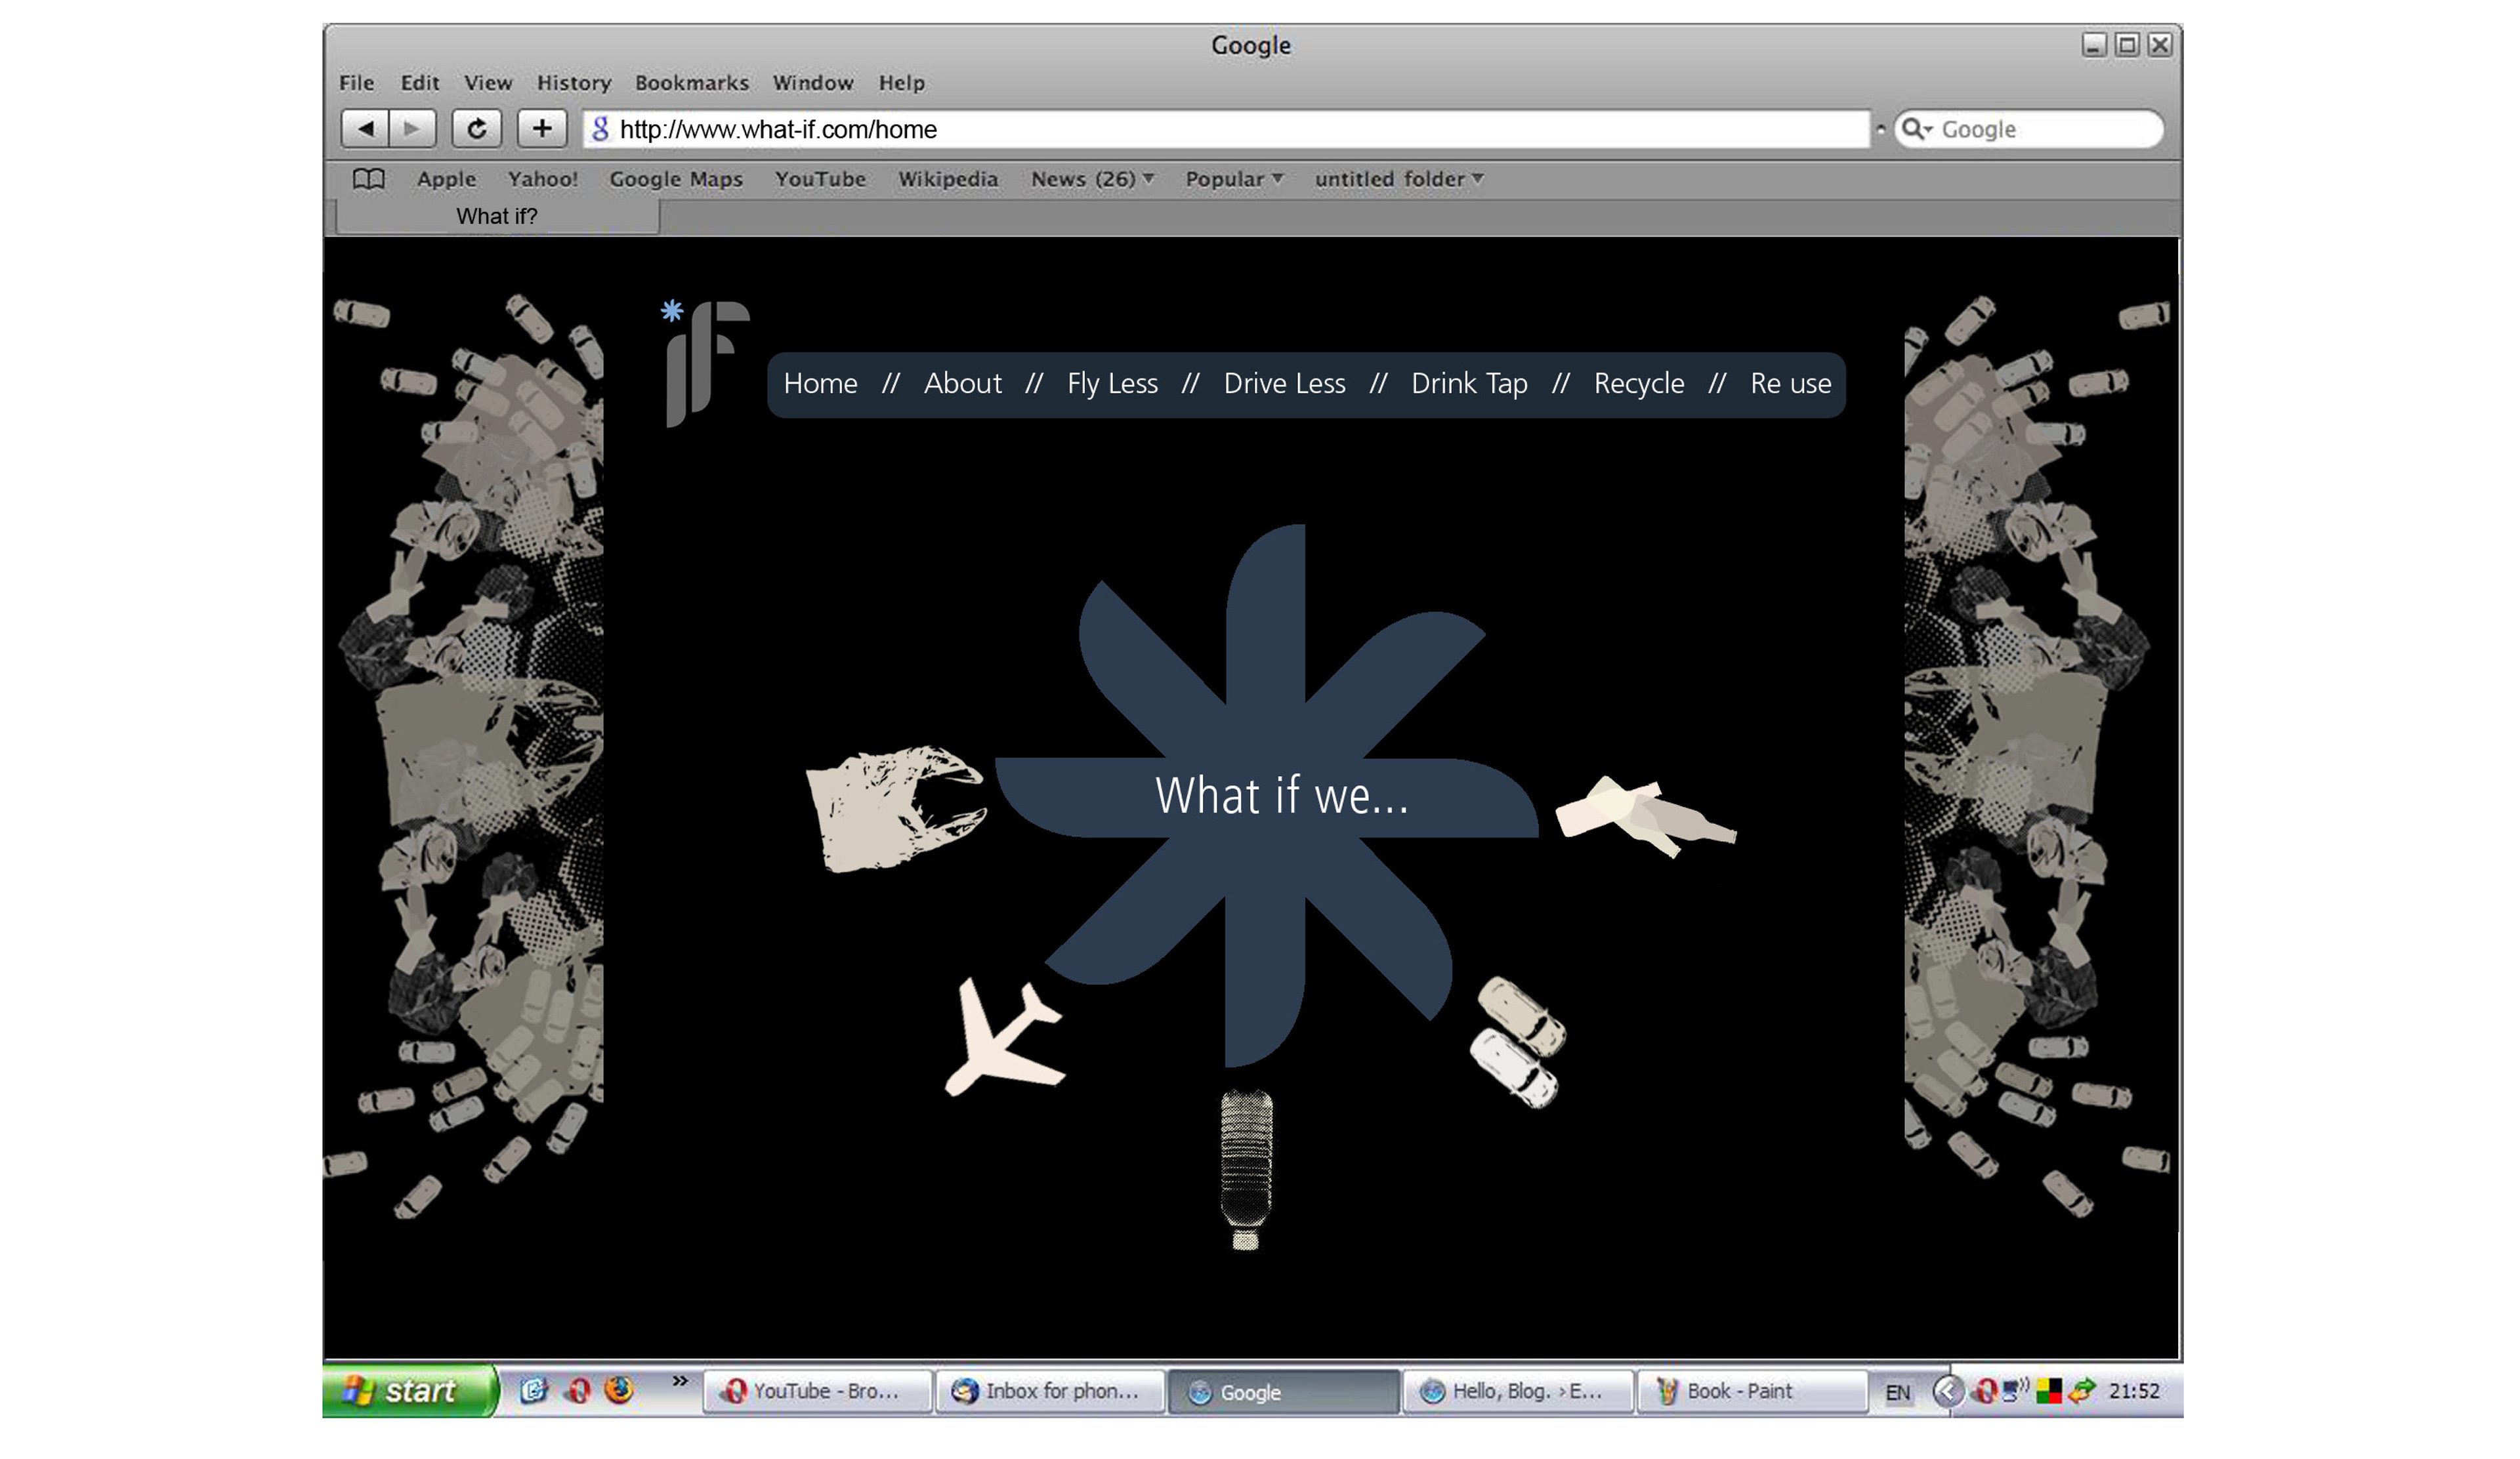
Task: Open the News (26) bookmarks dropdown
Action: pyautogui.click(x=1093, y=179)
